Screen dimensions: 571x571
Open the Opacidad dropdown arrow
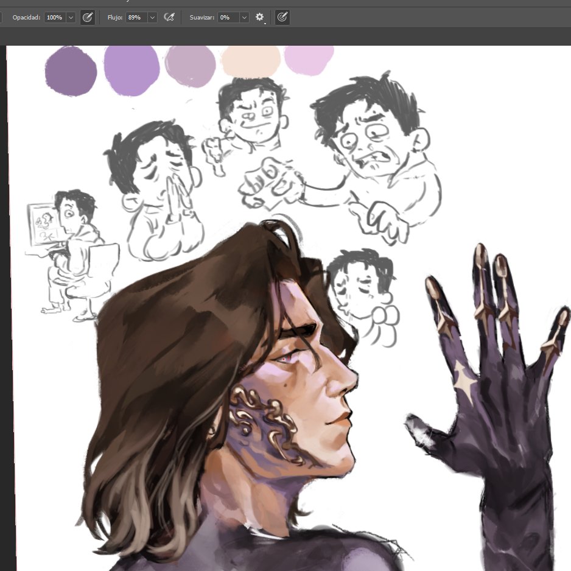pos(71,18)
